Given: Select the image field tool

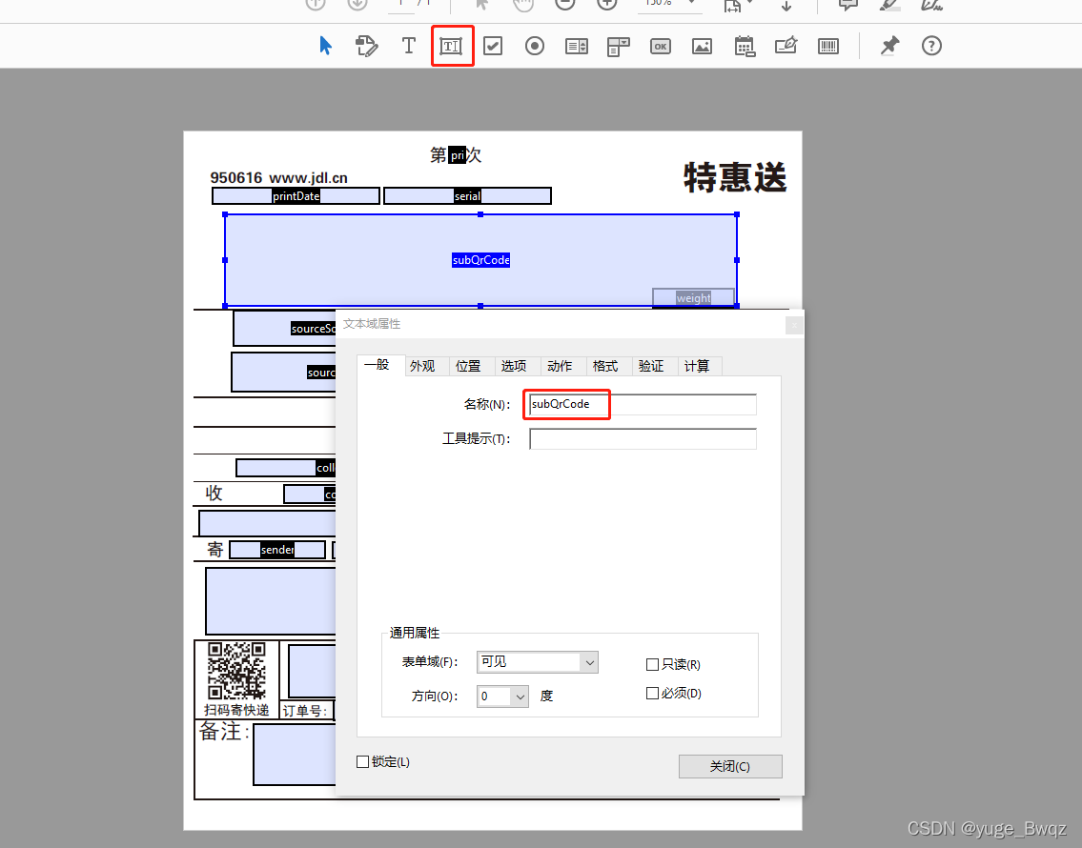Looking at the screenshot, I should point(702,46).
